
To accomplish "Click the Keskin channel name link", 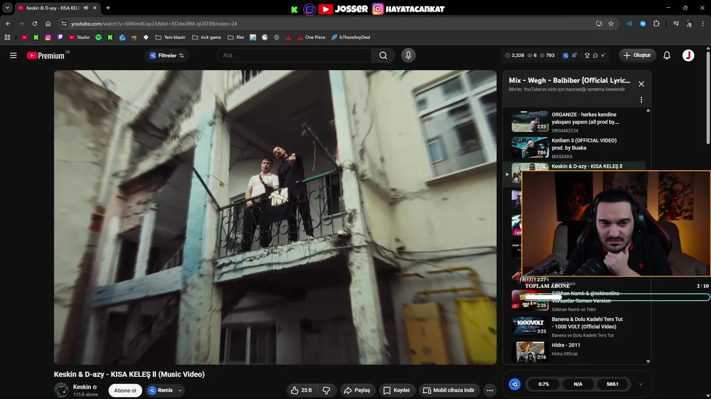I will 82,387.
